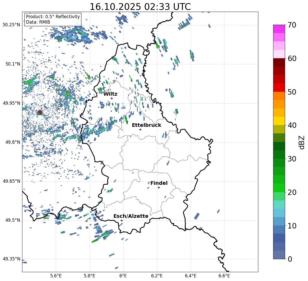Click the Wiltz location cross marker
The image size is (308, 281).
point(112,98)
